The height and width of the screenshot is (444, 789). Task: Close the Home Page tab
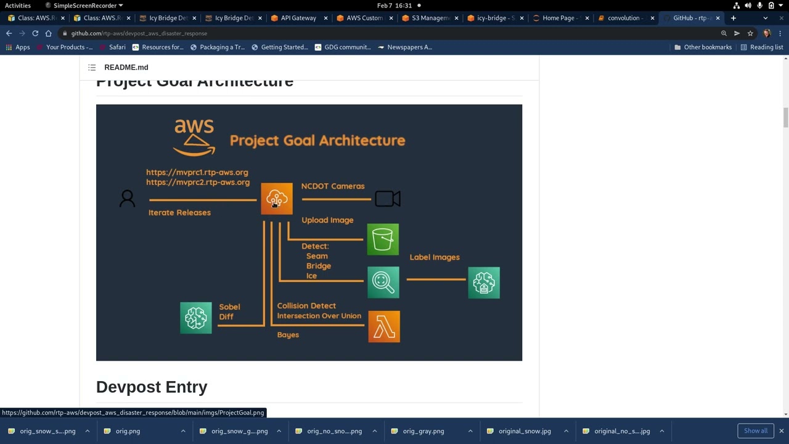tap(587, 18)
